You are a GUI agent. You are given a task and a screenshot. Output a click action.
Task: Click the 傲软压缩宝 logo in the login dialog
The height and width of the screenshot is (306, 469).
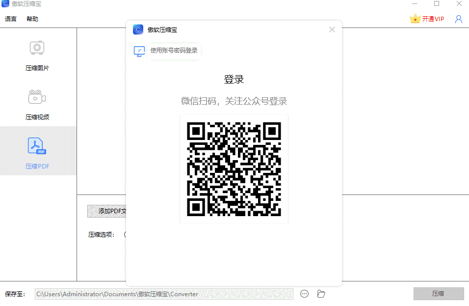point(138,29)
